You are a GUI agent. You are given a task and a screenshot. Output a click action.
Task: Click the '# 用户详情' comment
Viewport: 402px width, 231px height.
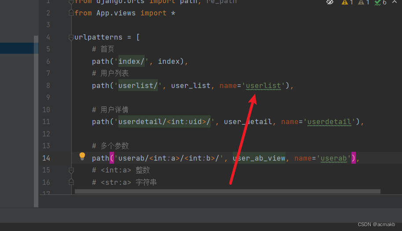click(110, 110)
